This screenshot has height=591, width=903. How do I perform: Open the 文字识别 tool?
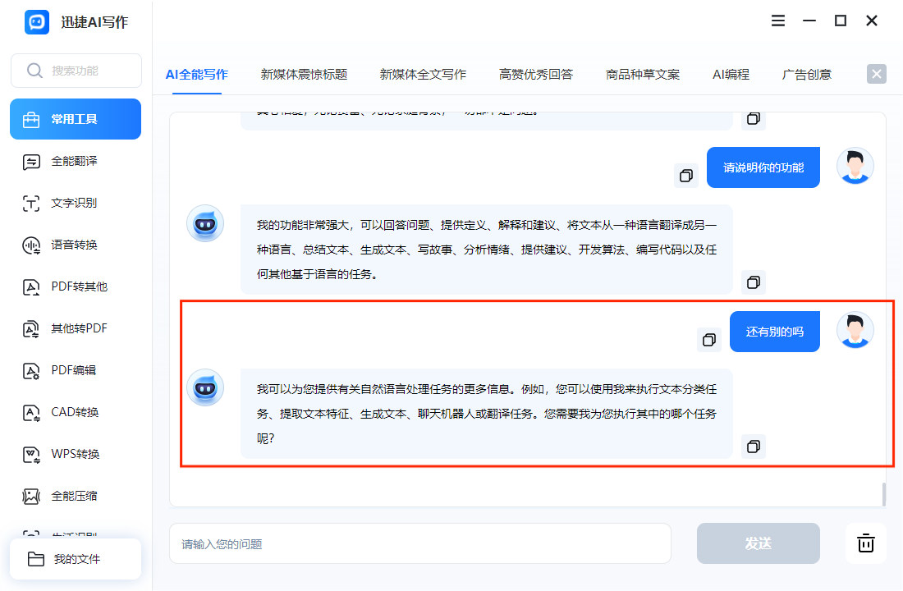coord(66,203)
